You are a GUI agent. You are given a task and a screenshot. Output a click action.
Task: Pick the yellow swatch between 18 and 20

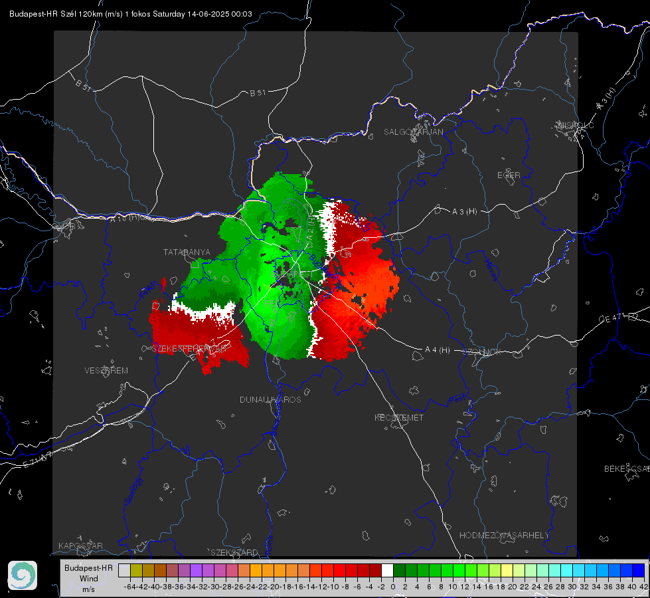pos(507,570)
